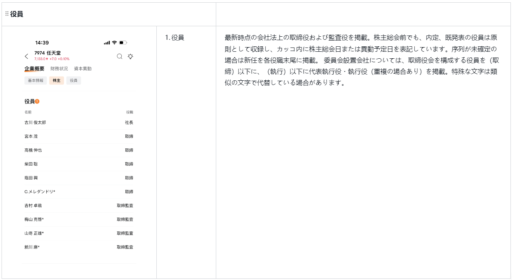
Task: Select the 梅山 克啓* row
Action: 79,220
